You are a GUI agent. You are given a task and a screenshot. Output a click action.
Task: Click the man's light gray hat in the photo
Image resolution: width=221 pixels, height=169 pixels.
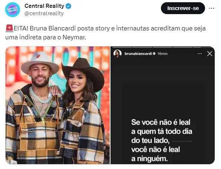pos(40,62)
